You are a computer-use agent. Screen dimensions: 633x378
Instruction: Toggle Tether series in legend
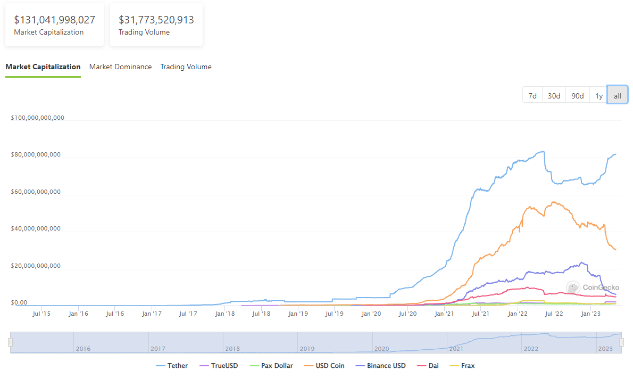(x=172, y=365)
